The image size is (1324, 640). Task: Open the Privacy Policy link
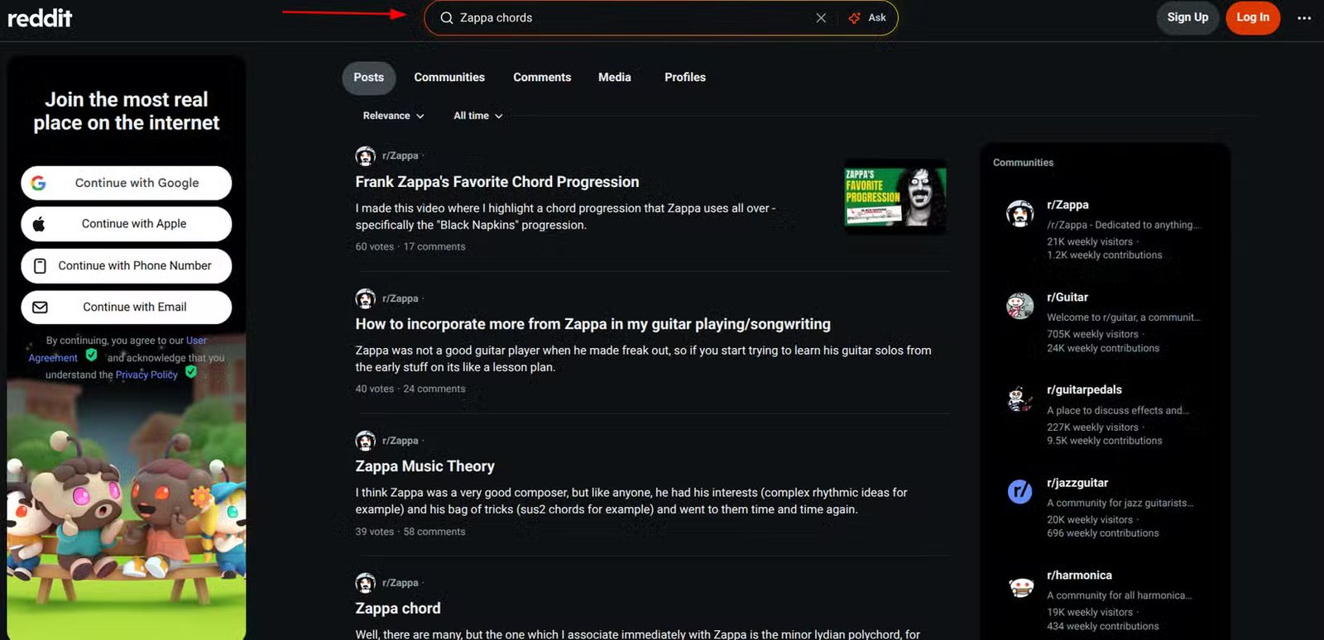pos(146,375)
